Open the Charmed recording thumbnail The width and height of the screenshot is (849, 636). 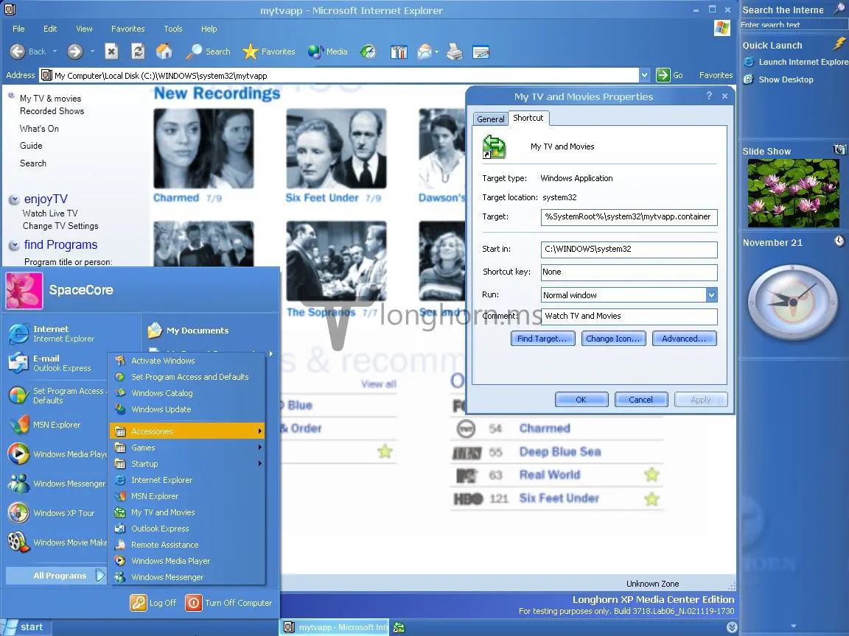point(203,149)
